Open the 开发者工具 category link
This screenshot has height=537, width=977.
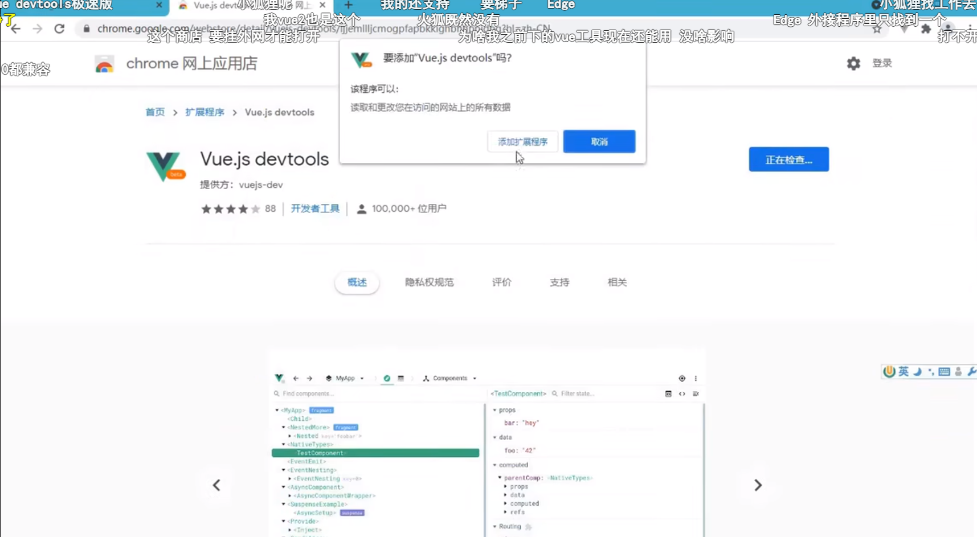[x=315, y=208]
